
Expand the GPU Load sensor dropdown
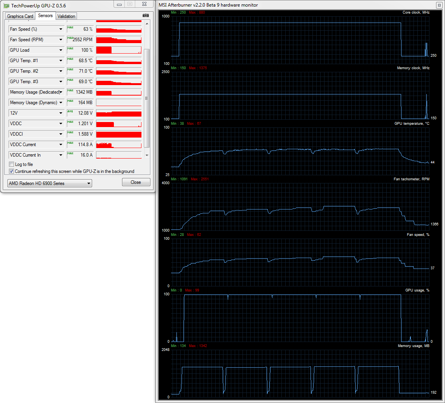click(61, 50)
